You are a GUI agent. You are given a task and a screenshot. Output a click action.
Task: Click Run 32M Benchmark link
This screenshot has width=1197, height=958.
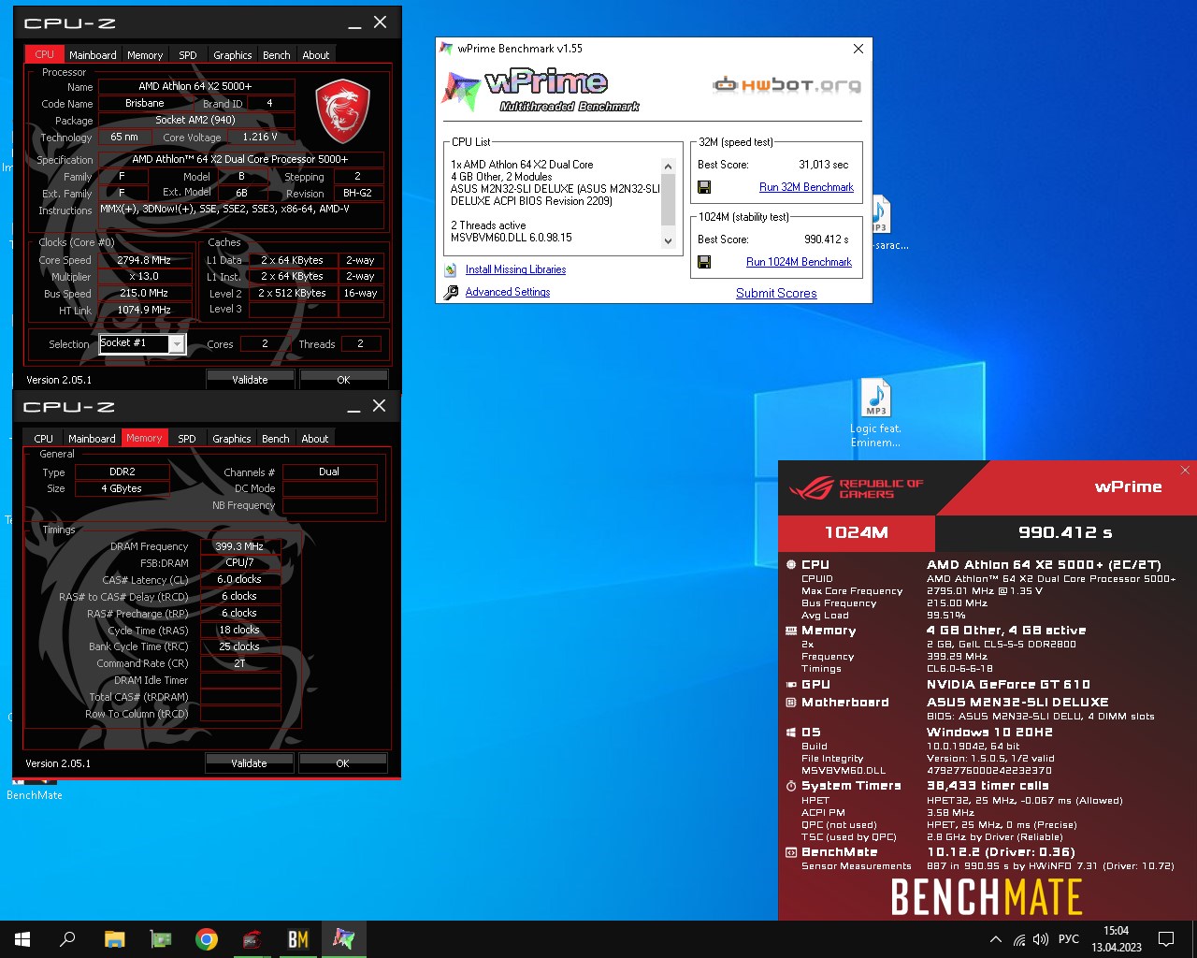[x=806, y=187]
